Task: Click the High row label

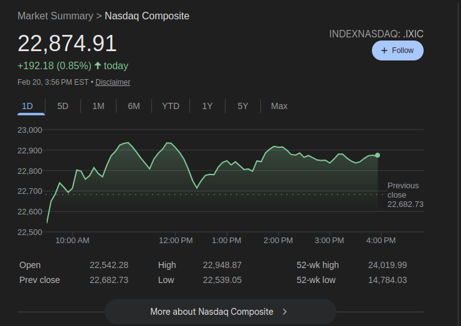Action: click(x=167, y=265)
